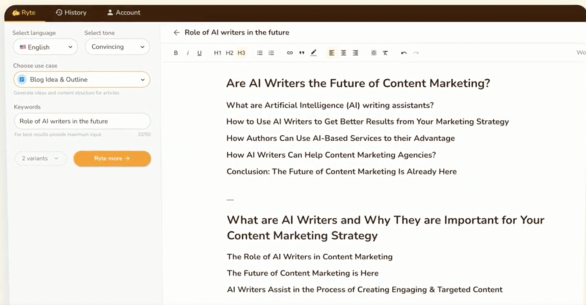This screenshot has height=305, width=586.
Task: Apply bold formatting in editor toolbar
Action: click(176, 53)
